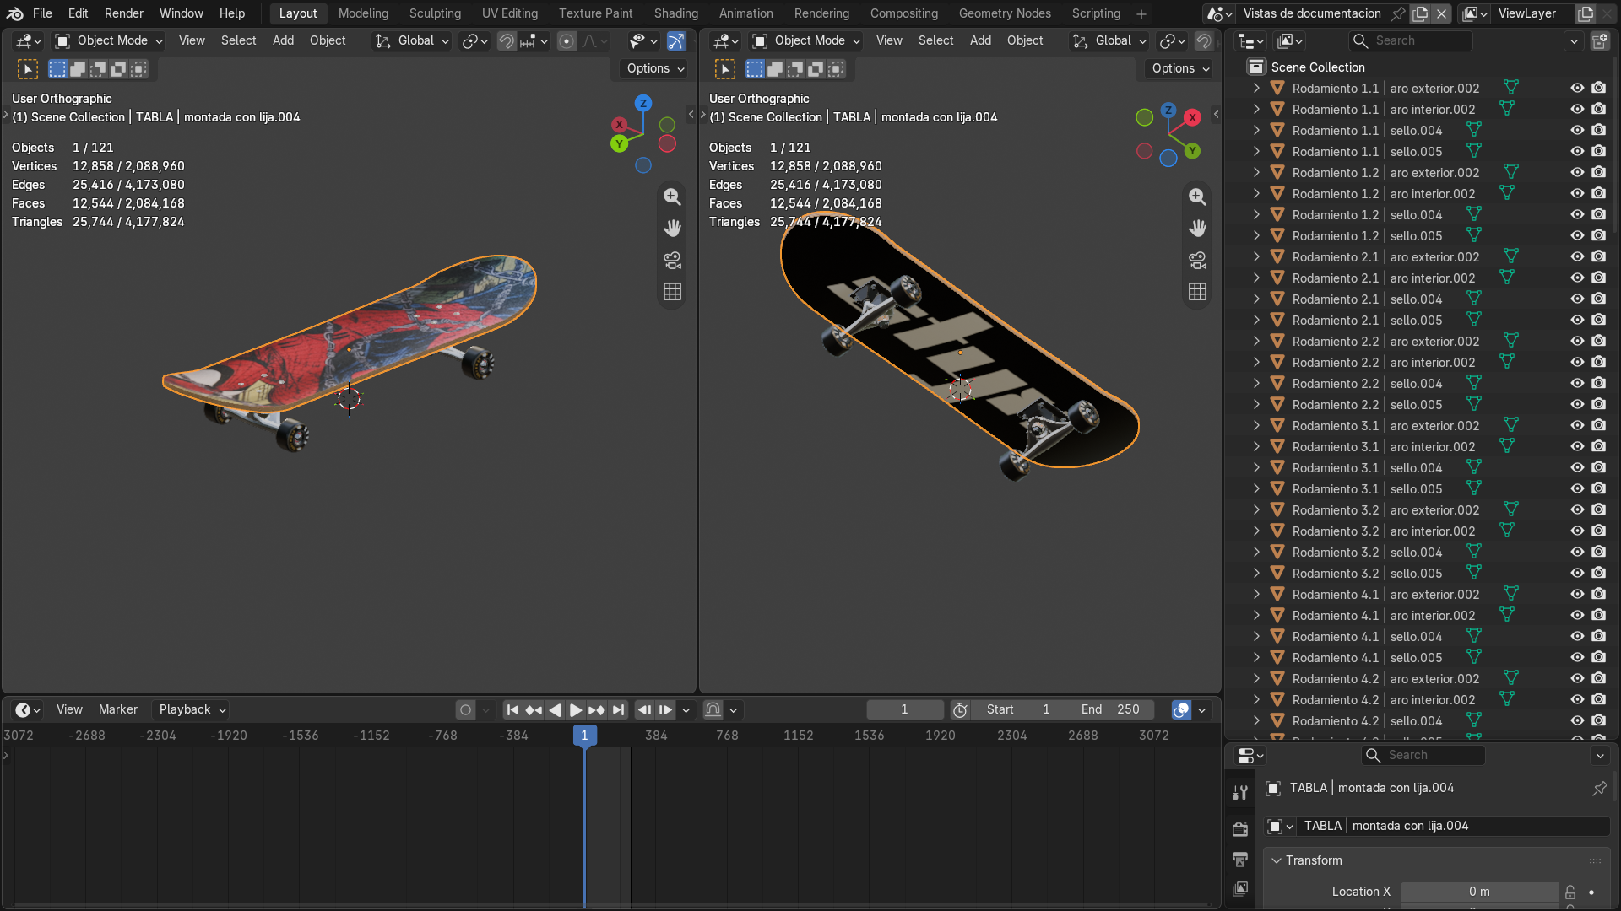The image size is (1621, 911).
Task: Hide Rodamiento 1.1 | aro exterior.002 in viewport
Action: 1577,88
